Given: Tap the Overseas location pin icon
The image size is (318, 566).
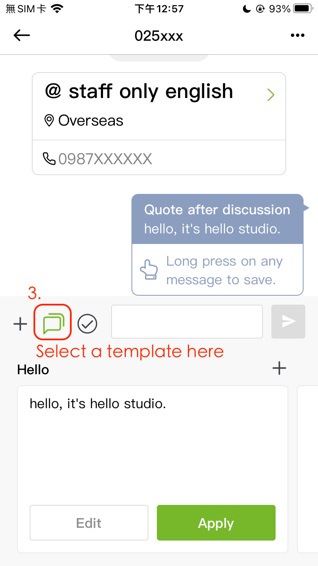Looking at the screenshot, I should [x=49, y=121].
